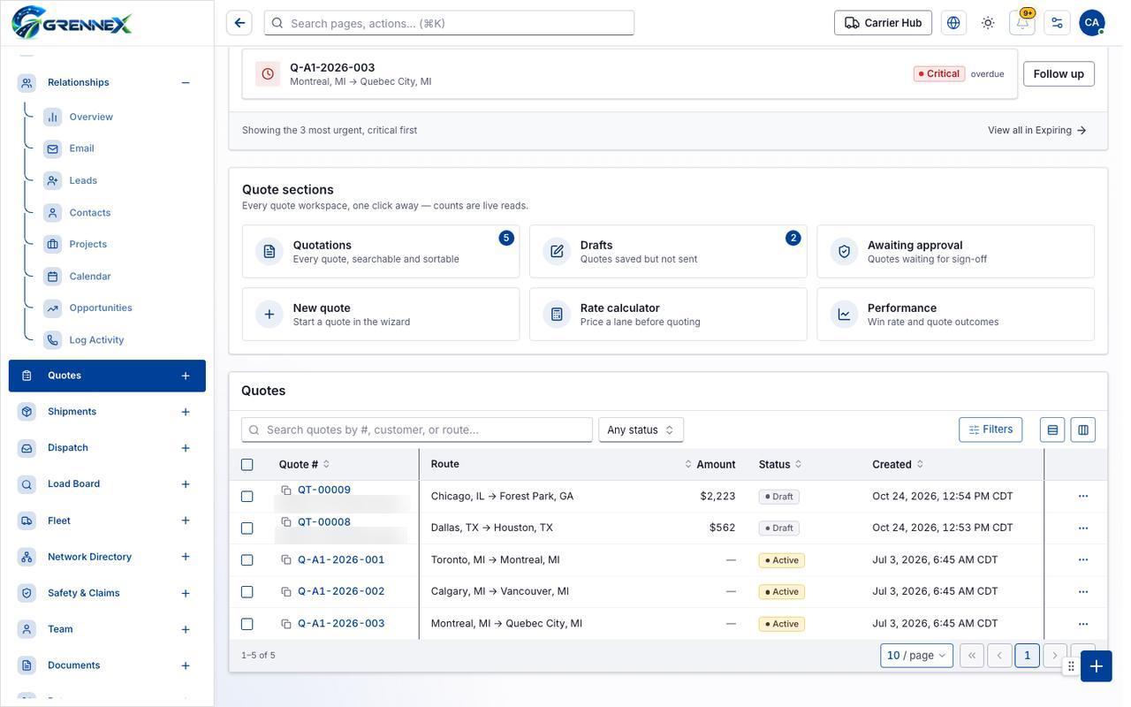The width and height of the screenshot is (1131, 707).
Task: Open the Opportunities sidebar item
Action: point(101,308)
